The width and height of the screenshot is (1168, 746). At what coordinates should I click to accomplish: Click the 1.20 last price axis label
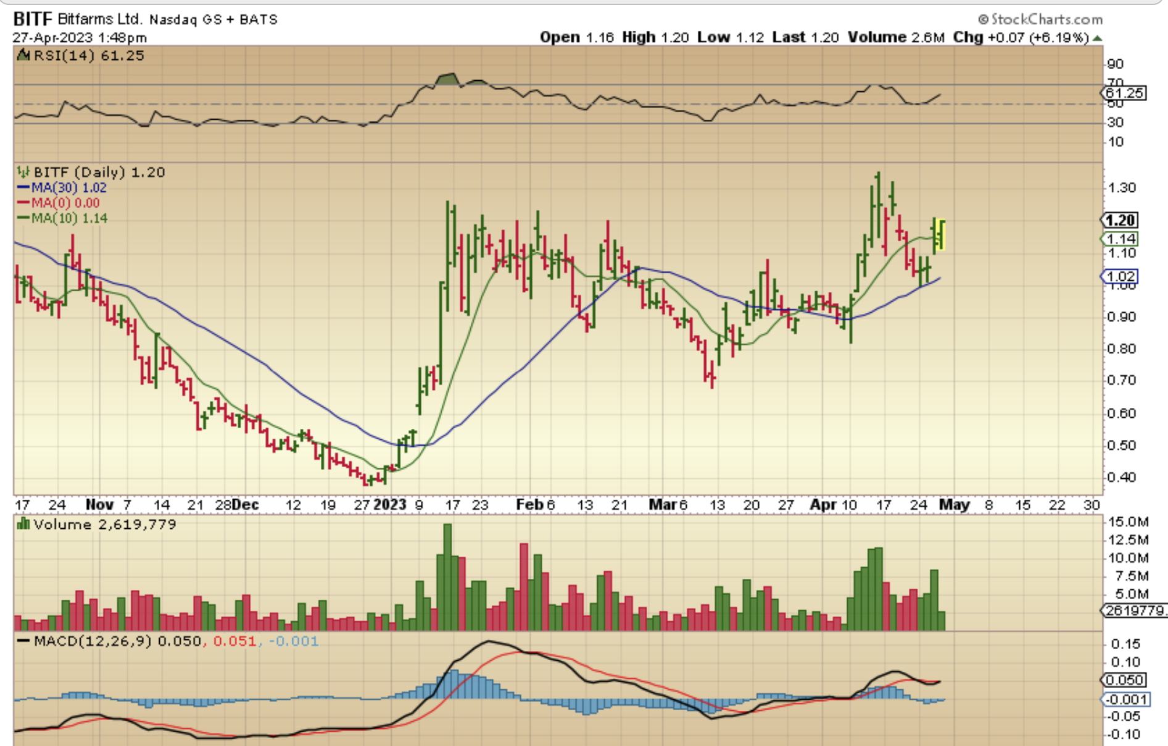(x=1120, y=220)
